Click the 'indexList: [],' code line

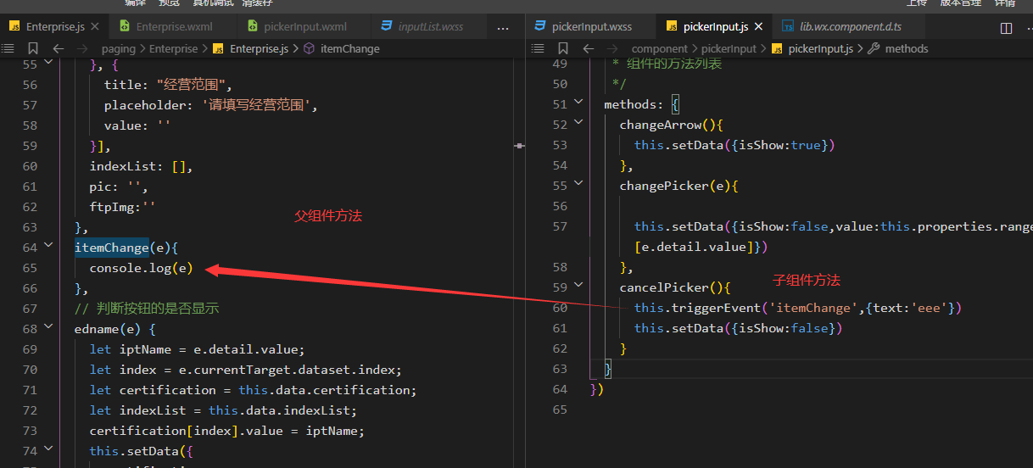[x=141, y=166]
